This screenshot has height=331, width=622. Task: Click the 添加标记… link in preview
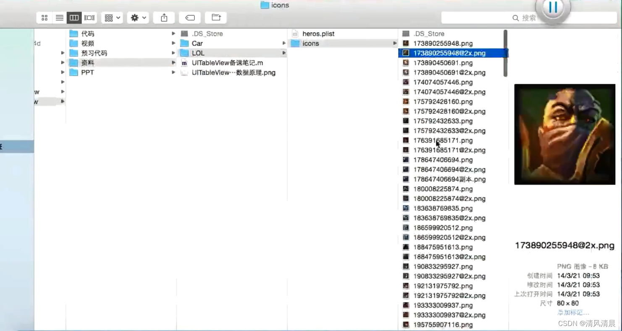(x=573, y=313)
